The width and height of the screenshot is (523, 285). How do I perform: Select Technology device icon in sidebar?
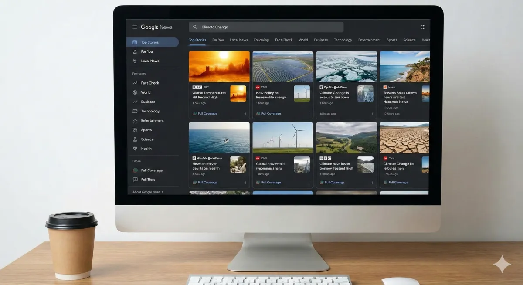135,111
